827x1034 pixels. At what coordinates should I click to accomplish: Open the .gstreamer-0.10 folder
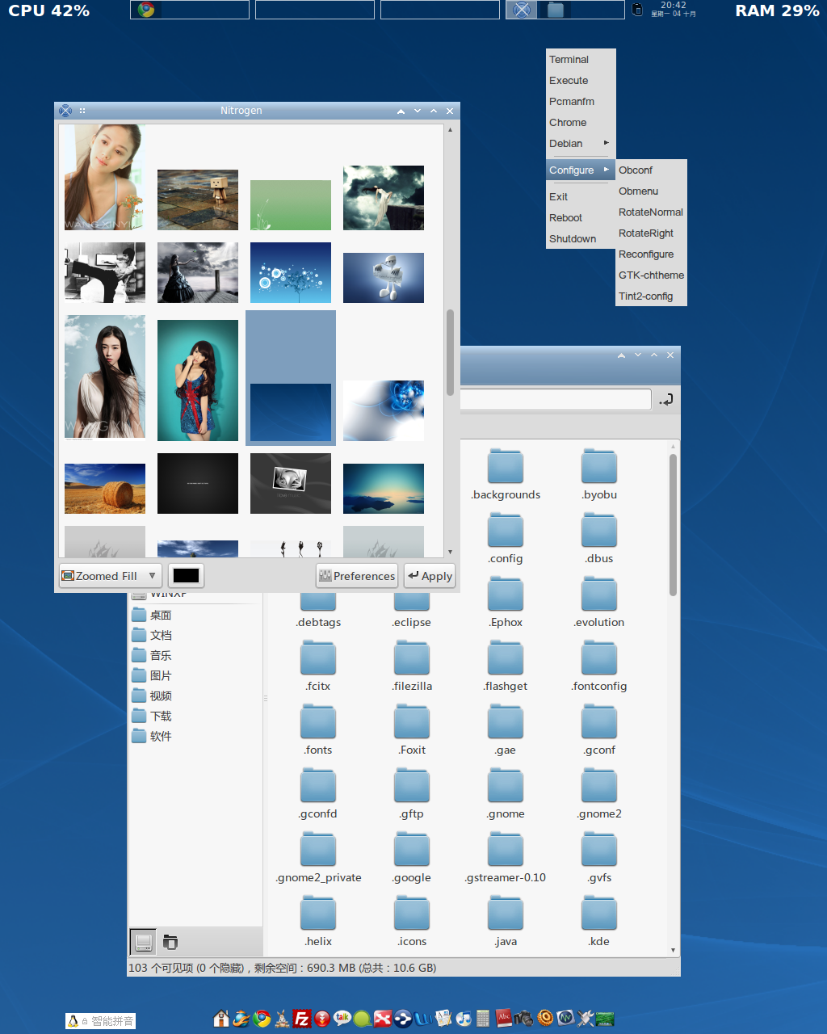pos(506,858)
